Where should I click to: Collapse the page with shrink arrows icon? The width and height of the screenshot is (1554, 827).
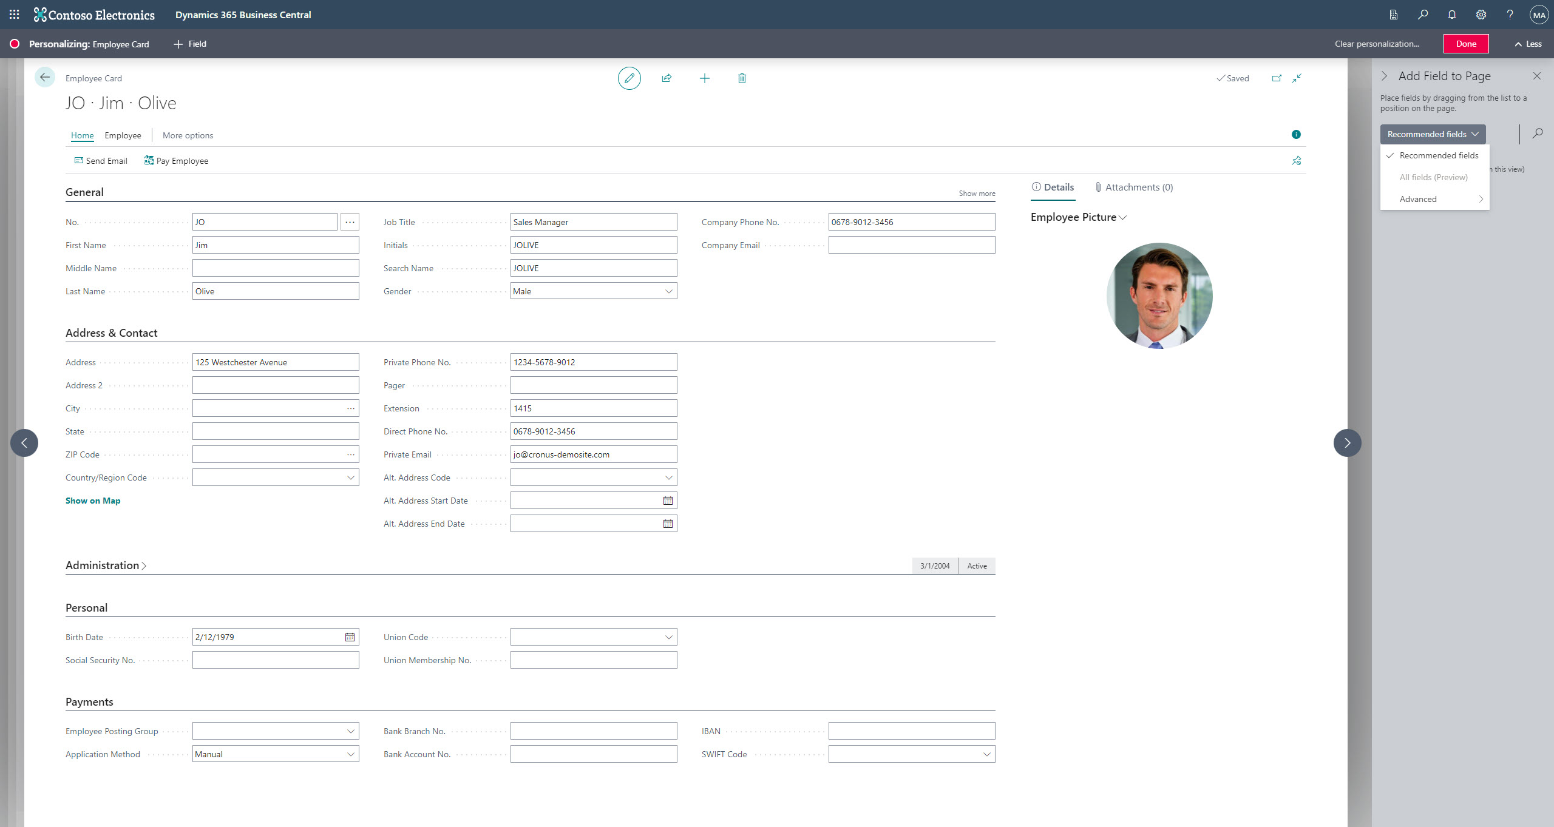pyautogui.click(x=1297, y=78)
